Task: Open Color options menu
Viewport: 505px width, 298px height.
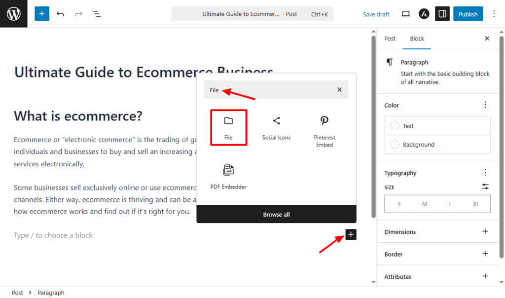Action: click(x=485, y=105)
